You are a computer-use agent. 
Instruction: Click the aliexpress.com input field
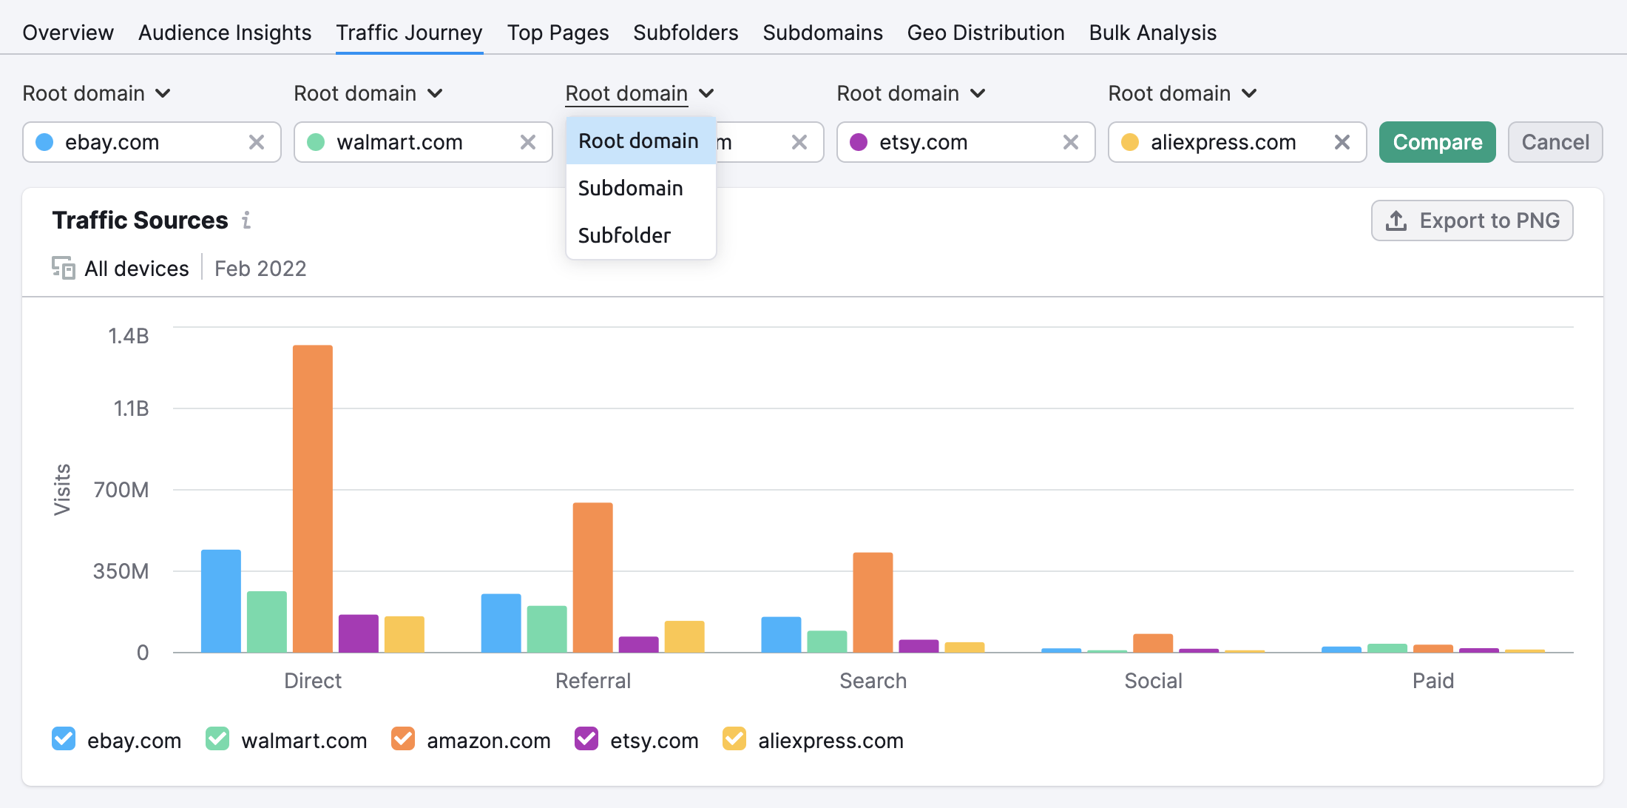tap(1237, 142)
